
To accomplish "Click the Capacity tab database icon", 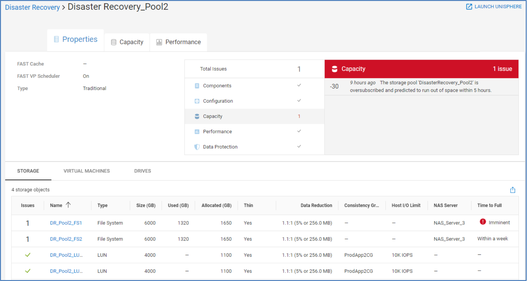I will coord(114,42).
